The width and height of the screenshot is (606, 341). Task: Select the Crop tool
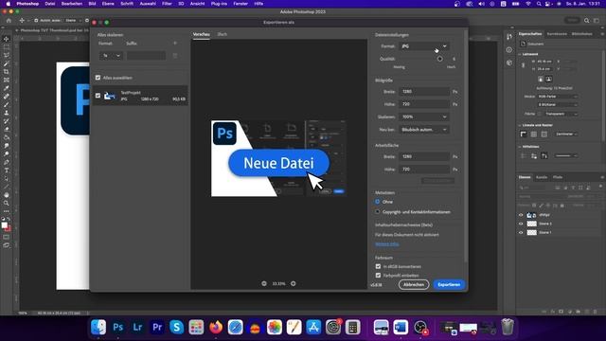coord(7,72)
